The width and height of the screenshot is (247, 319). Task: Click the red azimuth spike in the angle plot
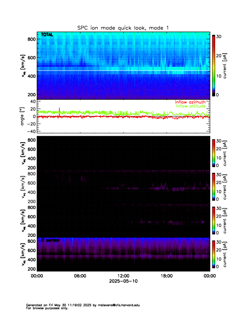coord(59,110)
